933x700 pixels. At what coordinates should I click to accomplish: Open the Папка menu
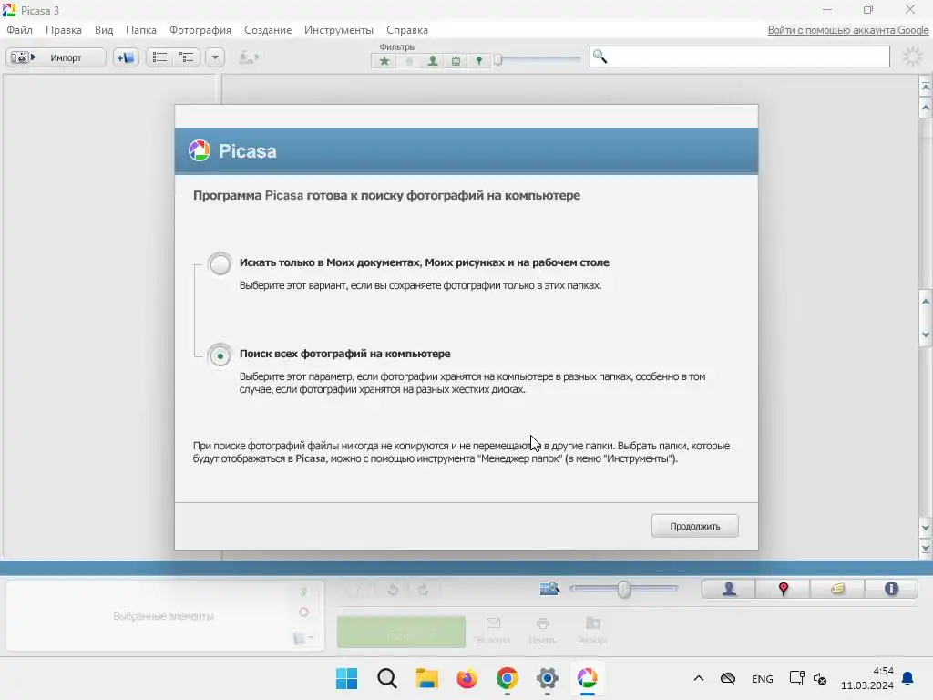(x=141, y=30)
